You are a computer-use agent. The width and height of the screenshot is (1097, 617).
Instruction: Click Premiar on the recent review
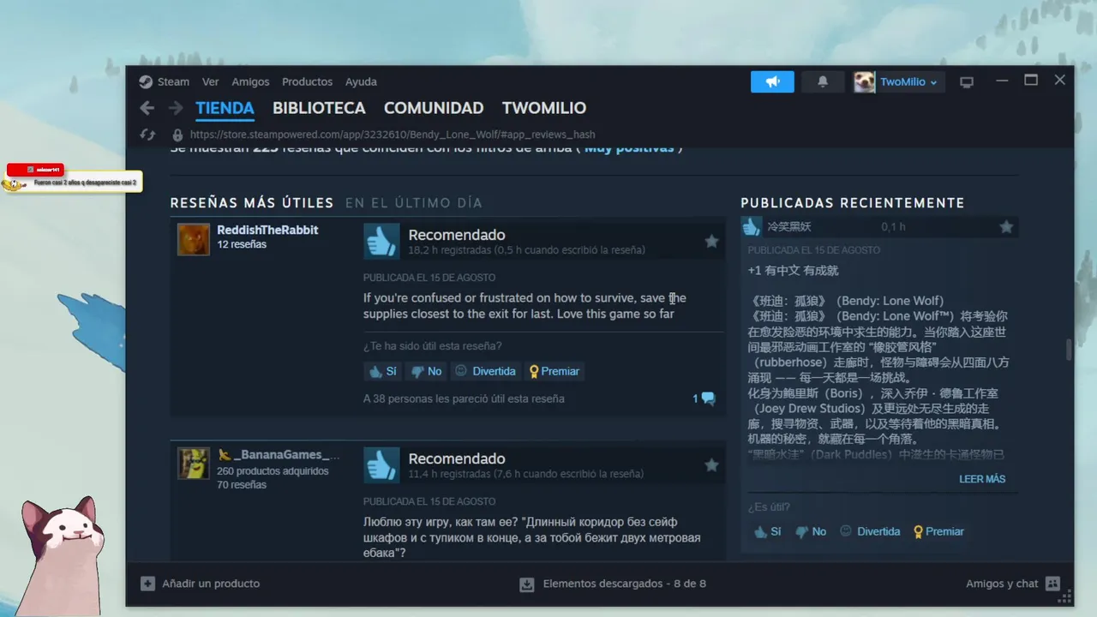pyautogui.click(x=938, y=531)
